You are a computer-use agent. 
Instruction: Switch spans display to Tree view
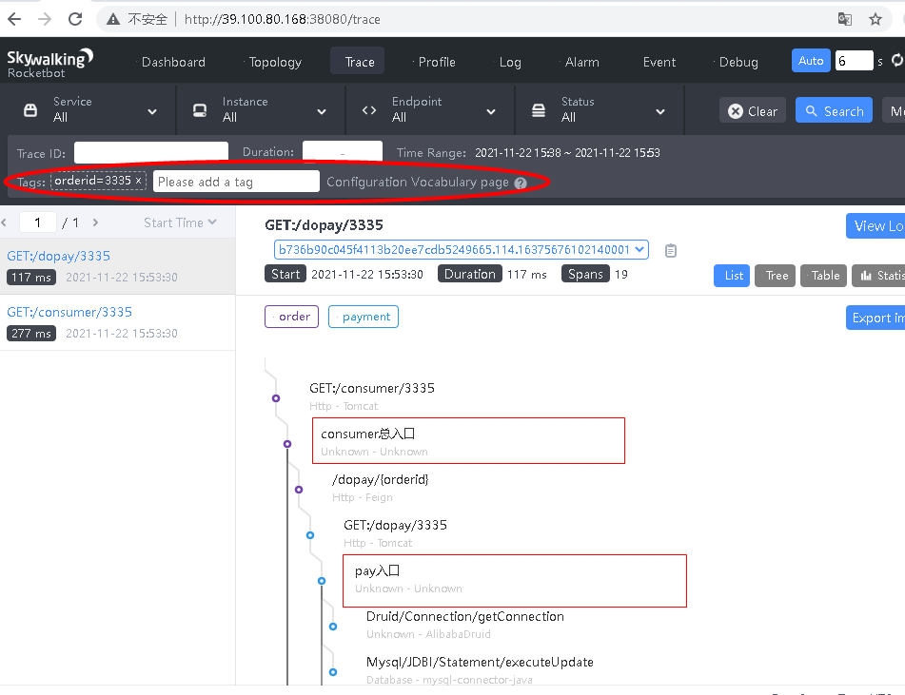point(775,276)
